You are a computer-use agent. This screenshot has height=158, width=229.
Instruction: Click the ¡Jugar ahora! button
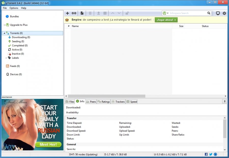tap(166, 20)
